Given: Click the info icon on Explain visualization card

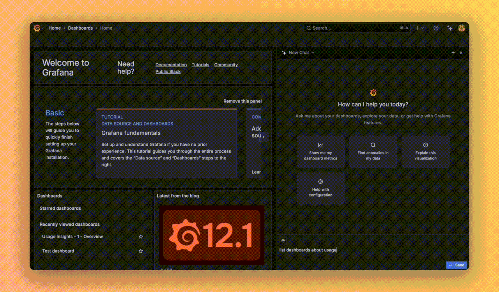Looking at the screenshot, I should point(426,145).
